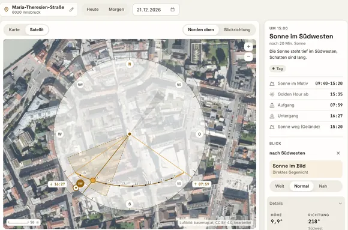This screenshot has width=348, height=230.
Task: Select the NO compass marker on the dial
Action: pos(179,85)
